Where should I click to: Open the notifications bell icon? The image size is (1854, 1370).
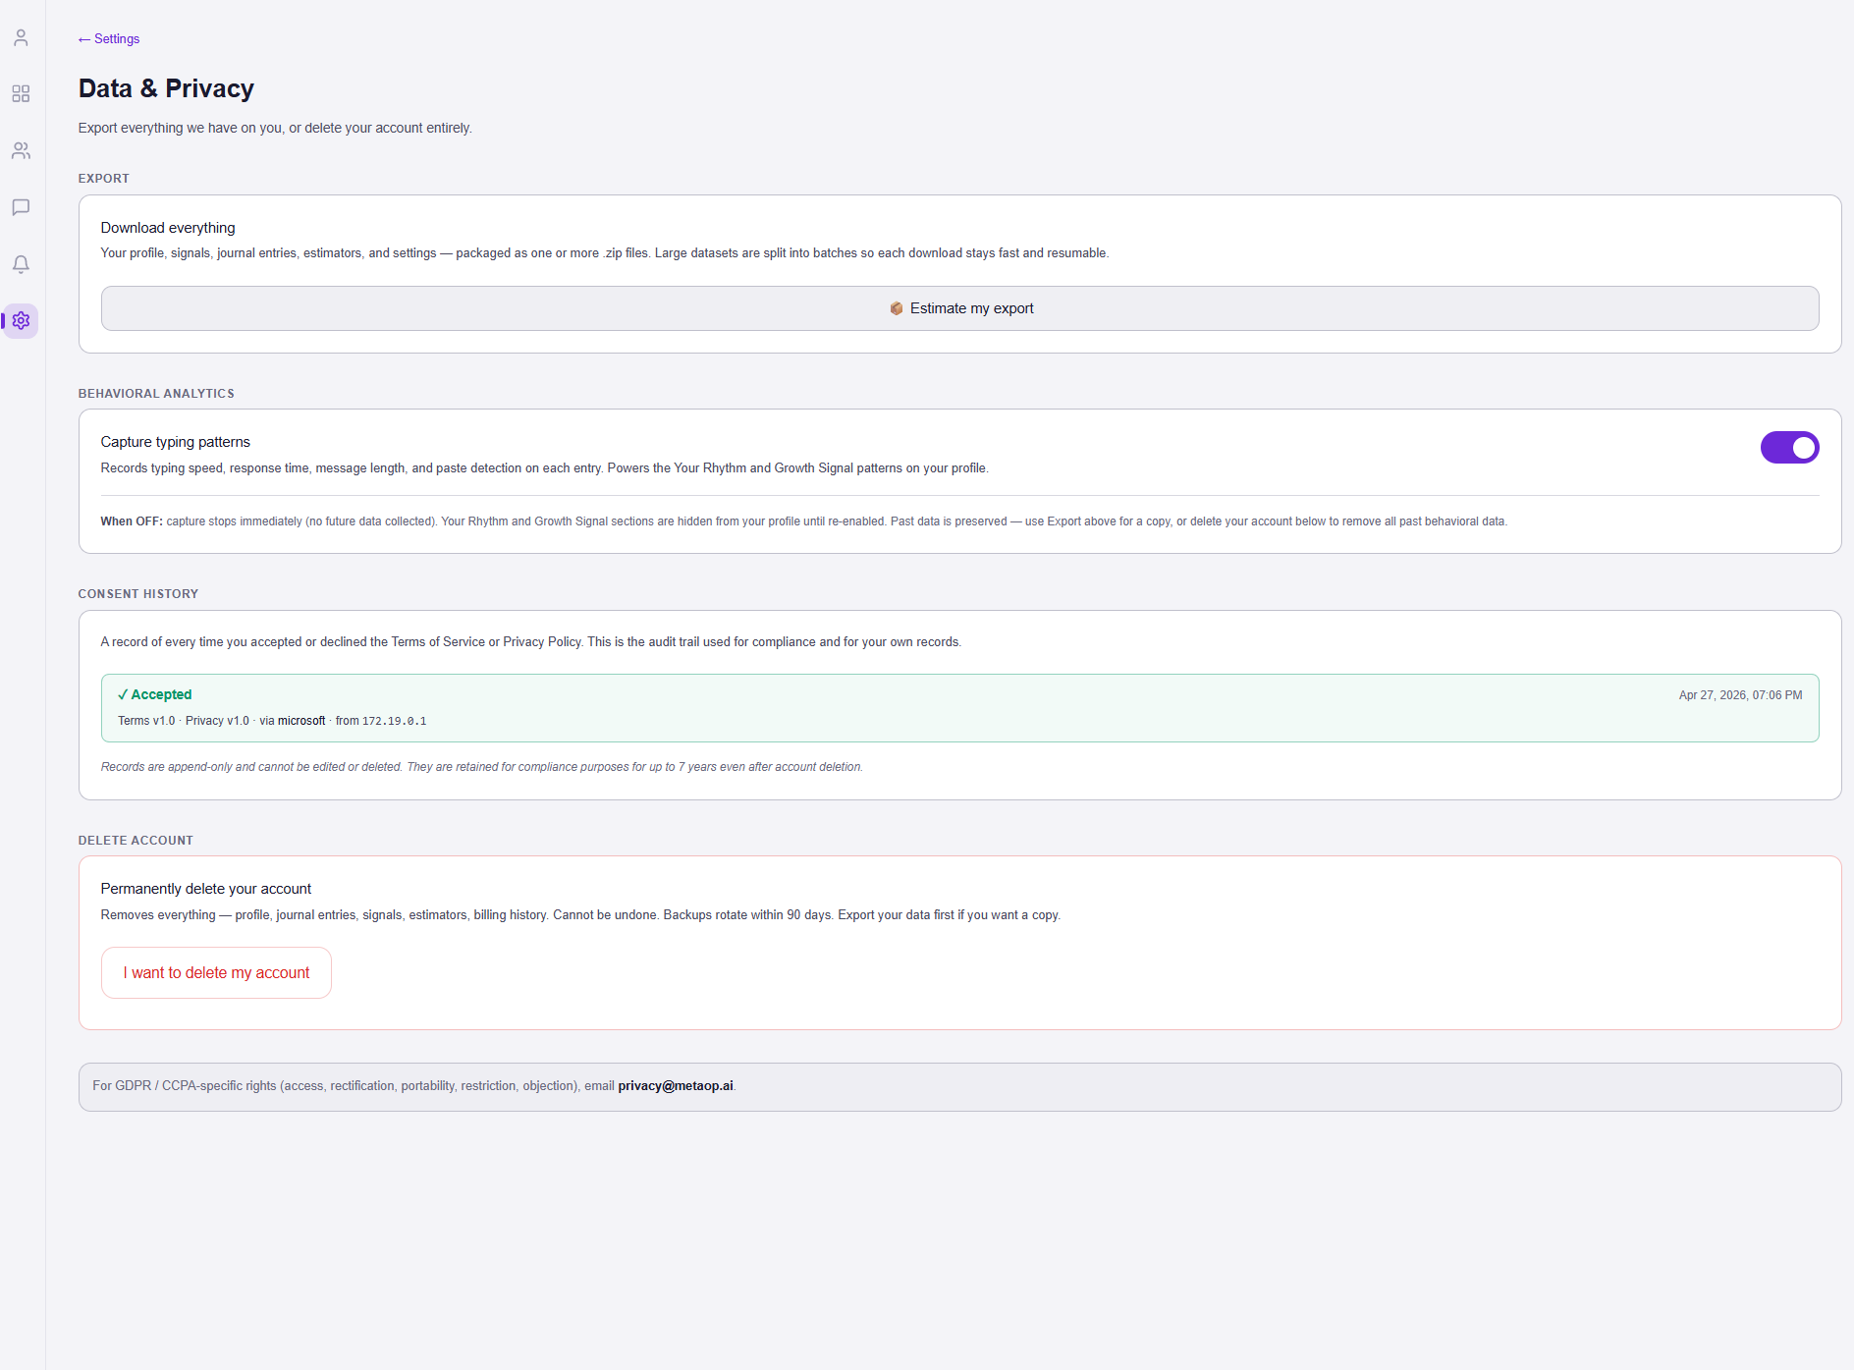point(21,264)
